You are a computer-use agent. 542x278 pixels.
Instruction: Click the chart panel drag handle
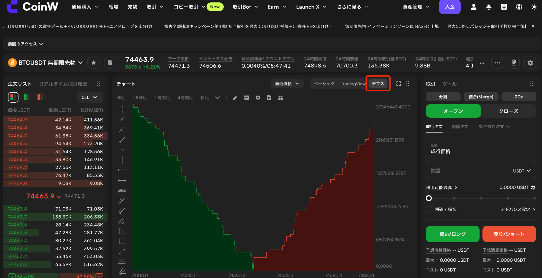coord(408,84)
